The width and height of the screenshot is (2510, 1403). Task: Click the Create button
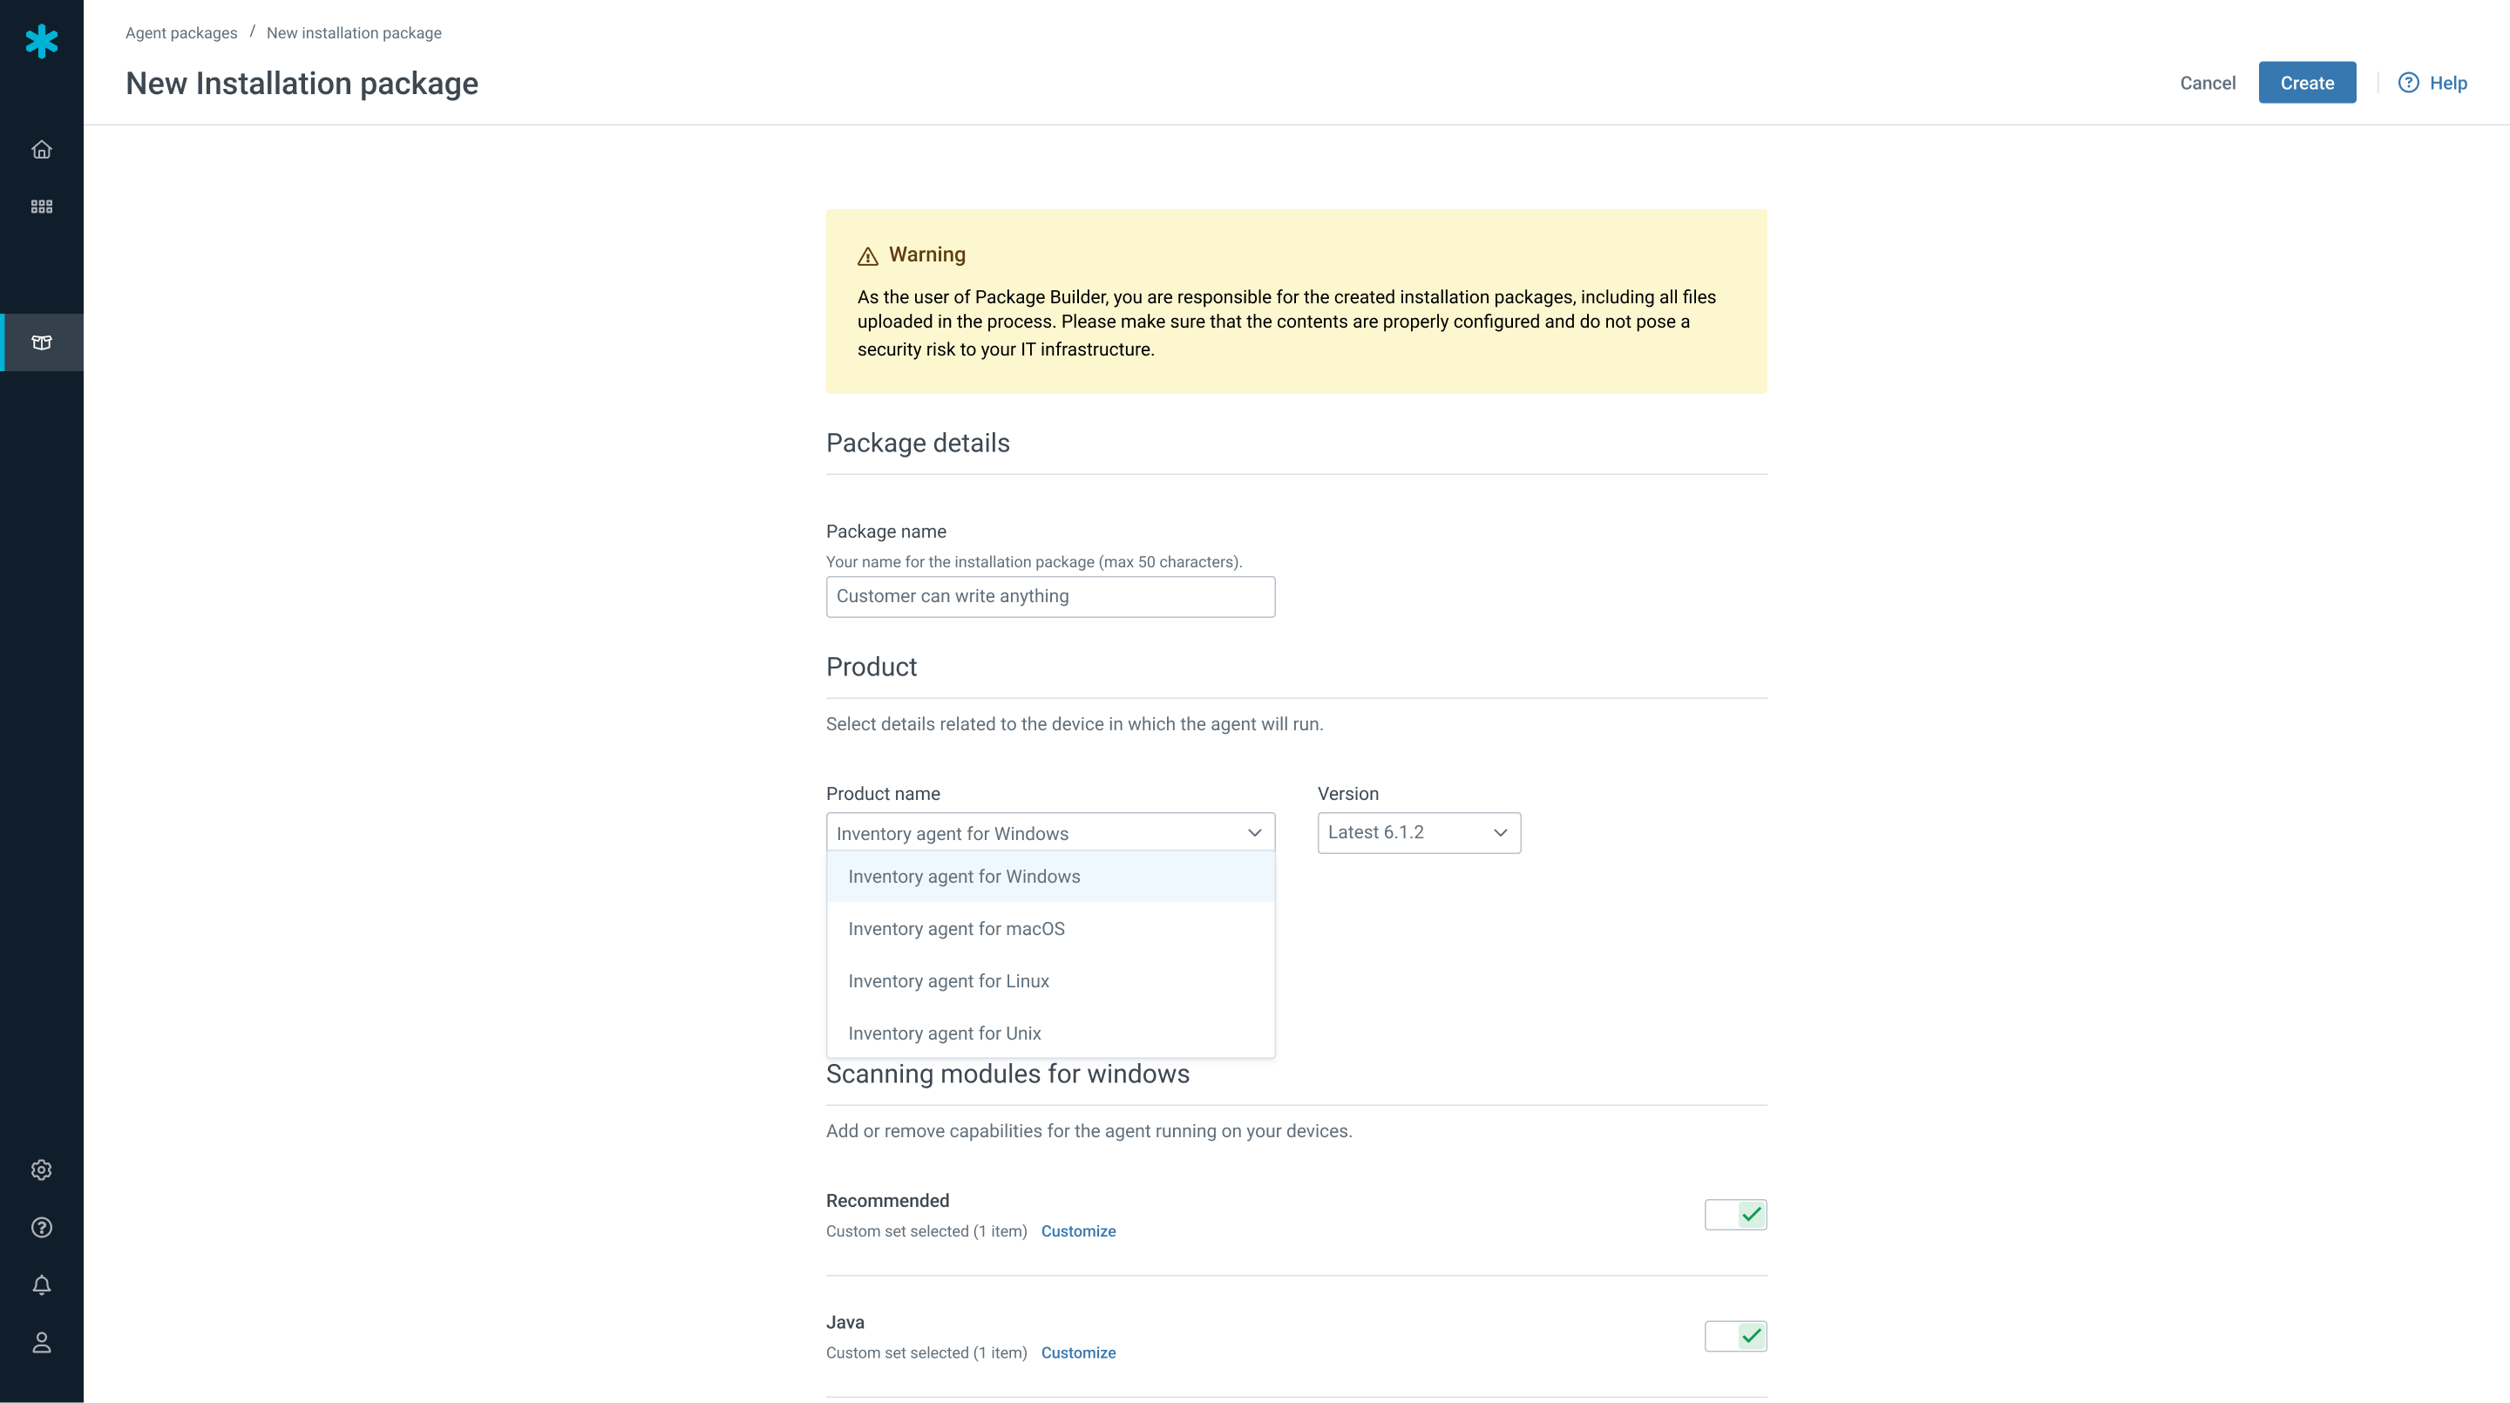[x=2306, y=83]
